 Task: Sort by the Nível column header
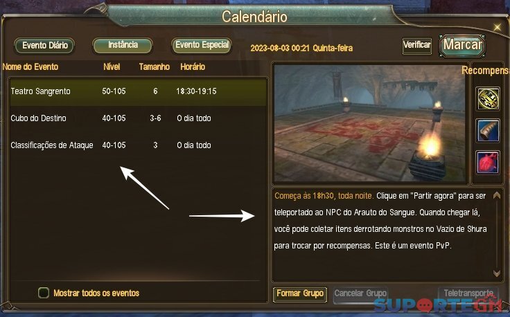pyautogui.click(x=112, y=66)
